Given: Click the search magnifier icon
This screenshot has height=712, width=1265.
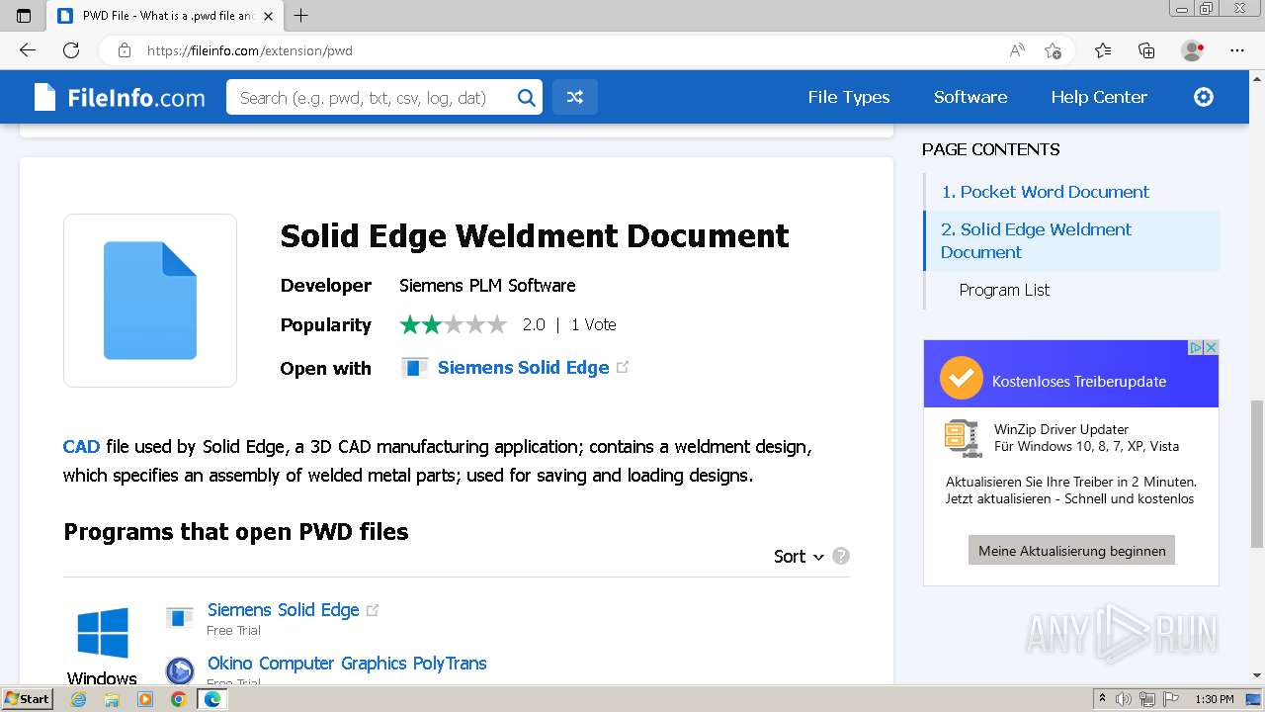Looking at the screenshot, I should (x=527, y=97).
